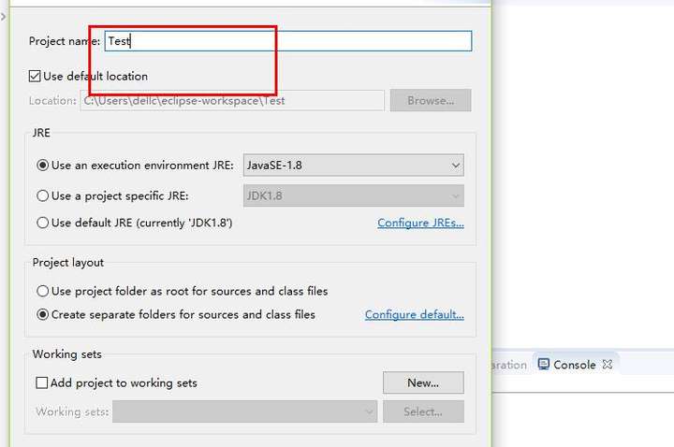Viewport: 674px width, 447px height.
Task: Click the Browse... button
Action: 431,100
